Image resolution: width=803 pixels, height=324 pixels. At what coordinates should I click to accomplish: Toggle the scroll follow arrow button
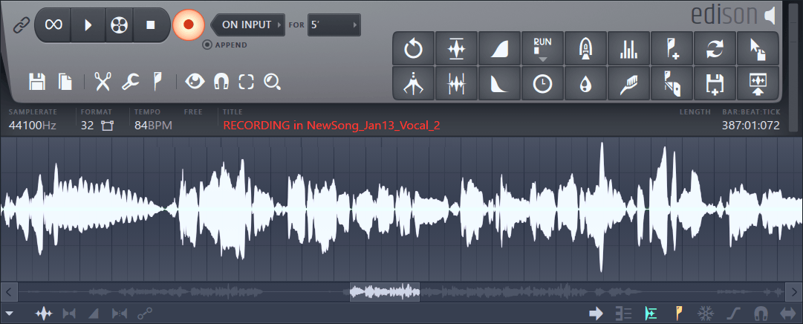tap(596, 314)
